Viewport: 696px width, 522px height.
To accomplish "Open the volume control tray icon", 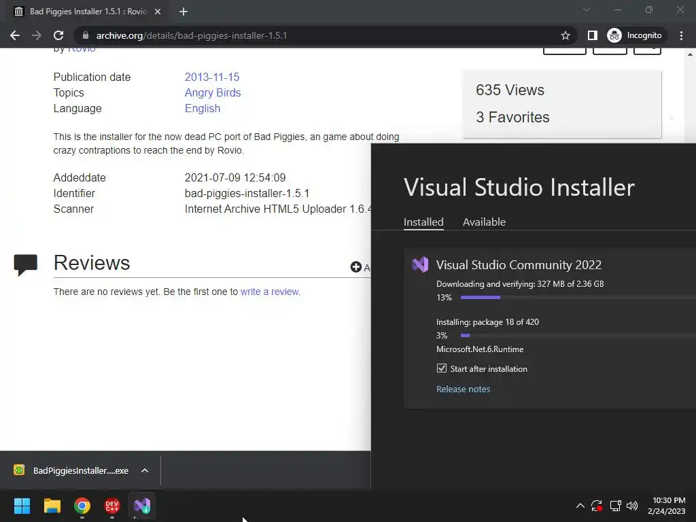I will 632,506.
